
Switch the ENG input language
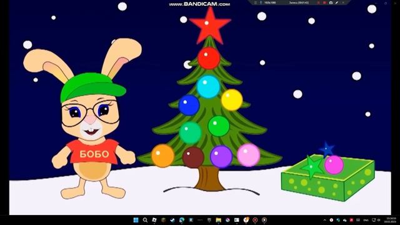[x=366, y=220]
